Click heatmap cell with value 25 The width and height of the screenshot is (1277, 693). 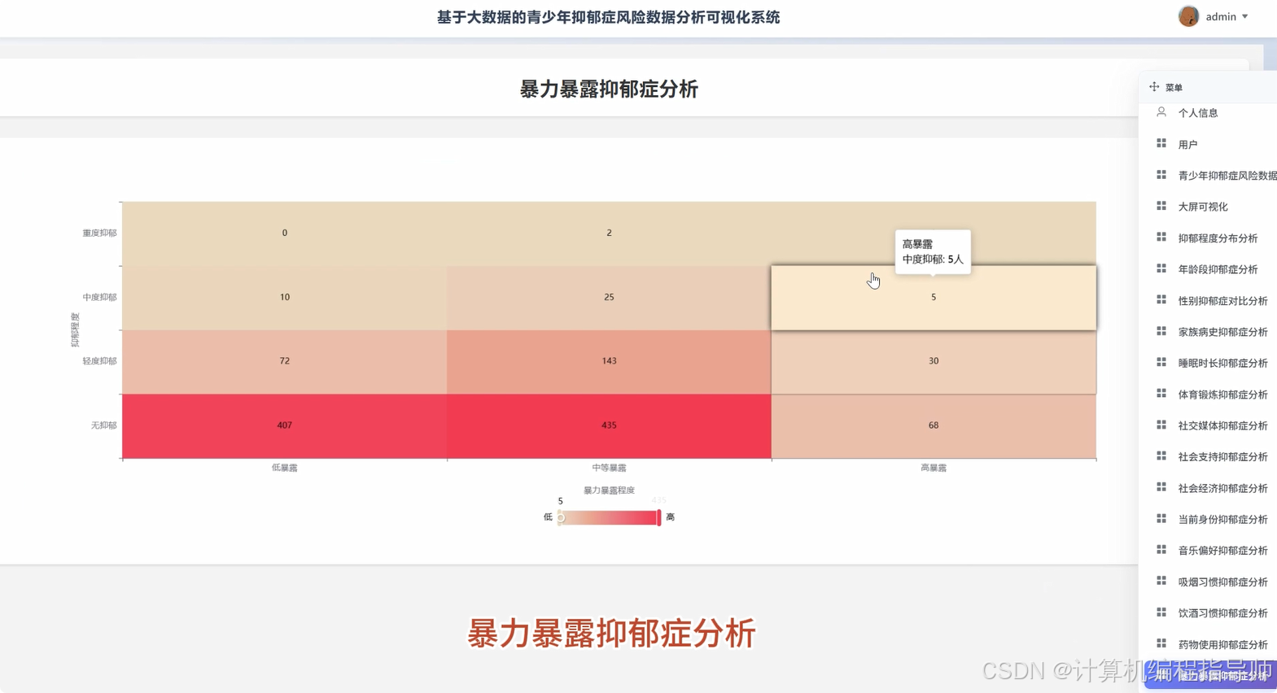[609, 298]
